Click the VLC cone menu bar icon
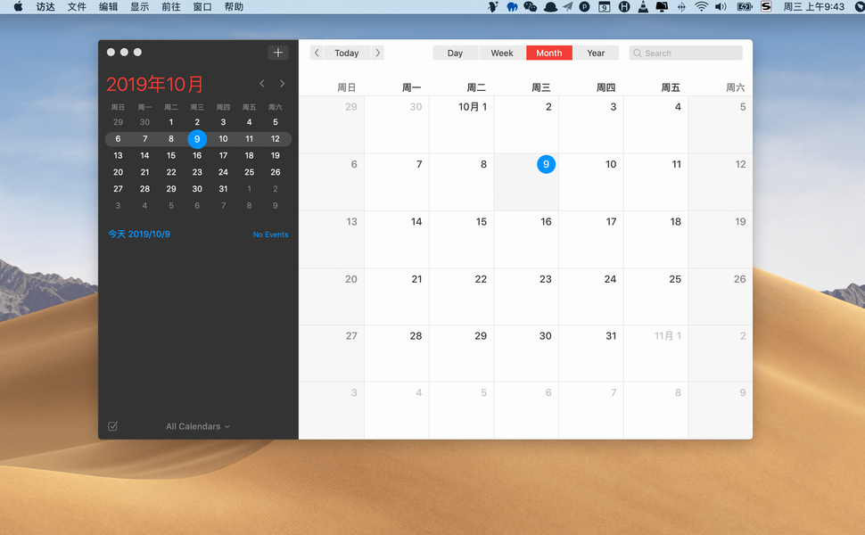The width and height of the screenshot is (865, 535). (643, 6)
